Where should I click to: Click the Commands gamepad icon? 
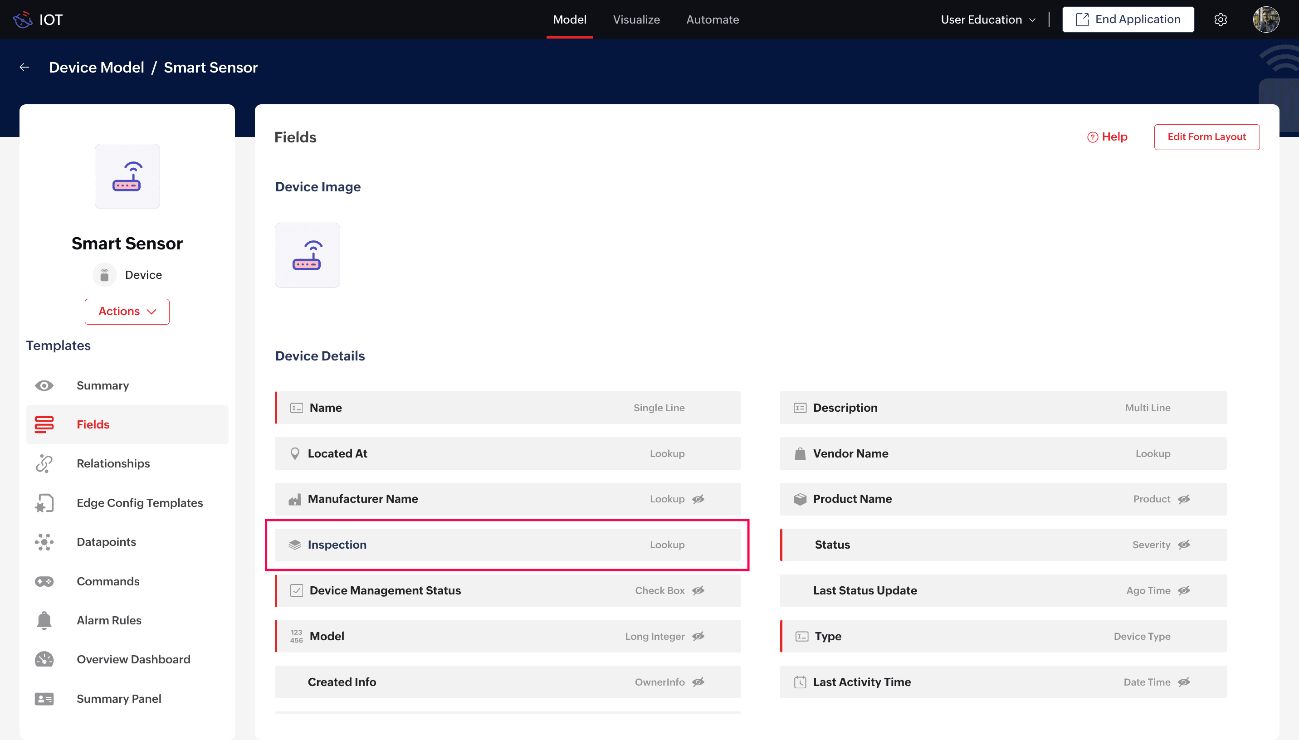coord(44,581)
